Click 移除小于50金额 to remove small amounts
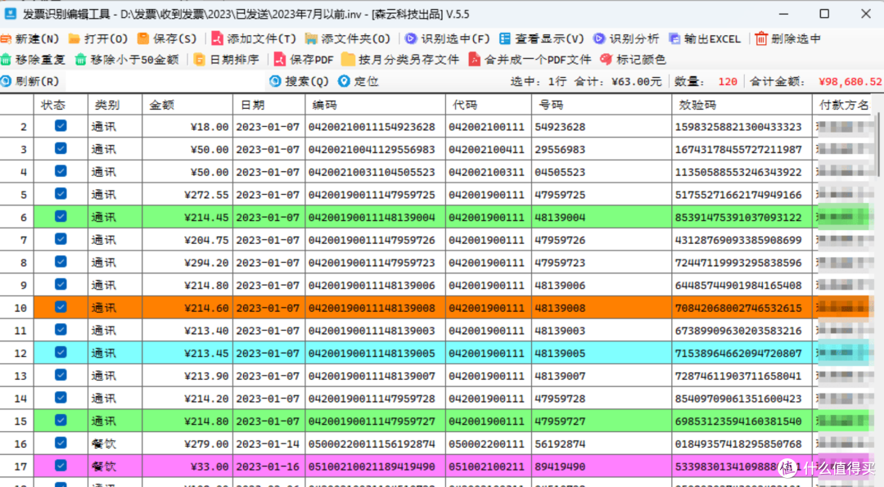The width and height of the screenshot is (884, 487). 127,60
